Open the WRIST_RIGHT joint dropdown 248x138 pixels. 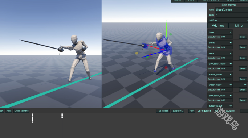[x=220, y=85]
